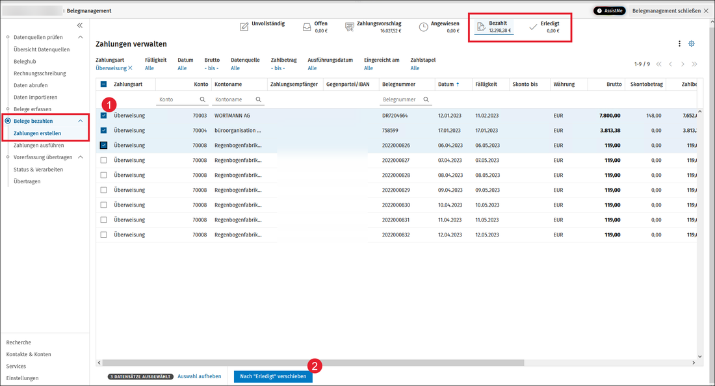Check checkbox for Belegnummer 2022000831

coord(103,220)
